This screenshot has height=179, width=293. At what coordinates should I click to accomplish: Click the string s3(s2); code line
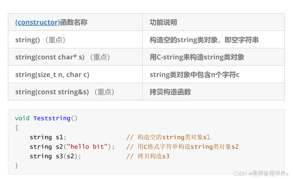click(56, 156)
